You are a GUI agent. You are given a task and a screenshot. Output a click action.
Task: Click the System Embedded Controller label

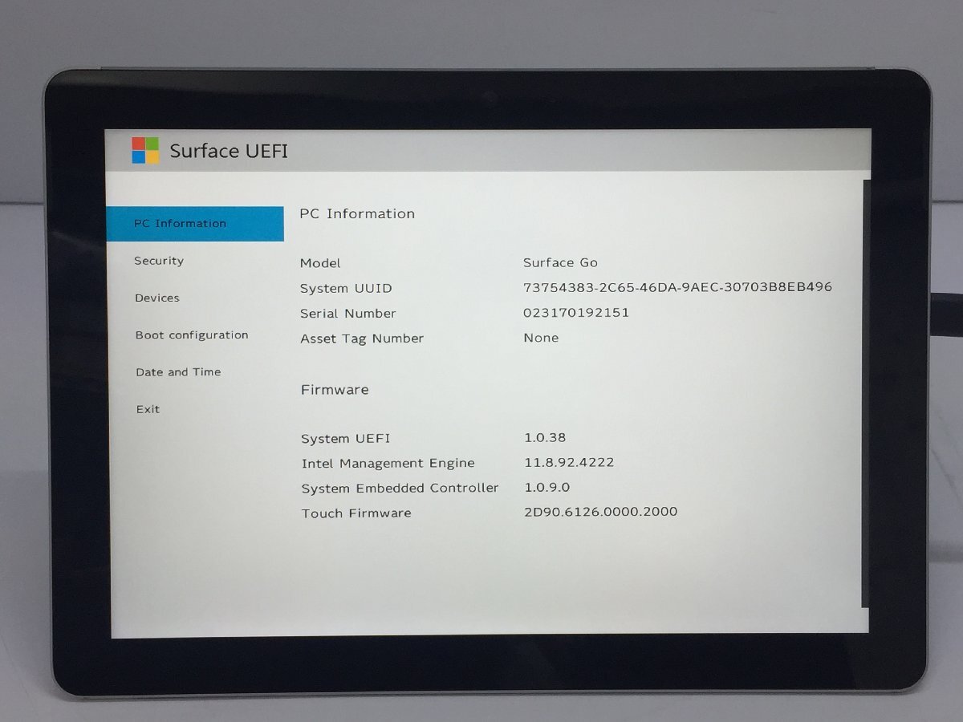pos(400,489)
